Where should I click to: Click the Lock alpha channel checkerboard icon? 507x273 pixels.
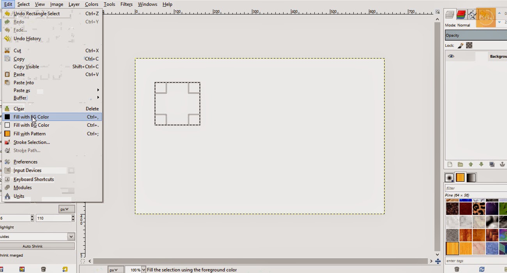469,46
